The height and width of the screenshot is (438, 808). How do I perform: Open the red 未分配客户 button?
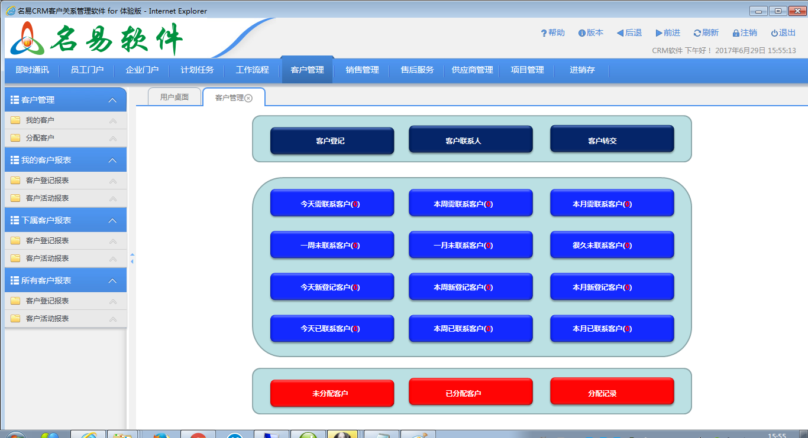pos(332,393)
